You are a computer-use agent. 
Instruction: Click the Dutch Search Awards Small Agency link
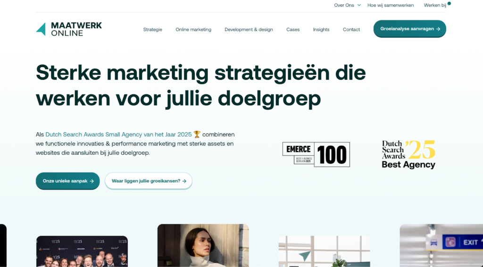(x=118, y=134)
